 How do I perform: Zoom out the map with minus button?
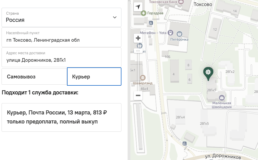(x=138, y=95)
